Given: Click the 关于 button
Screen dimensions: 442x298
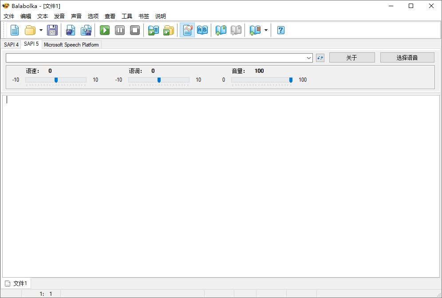Looking at the screenshot, I should click(352, 58).
